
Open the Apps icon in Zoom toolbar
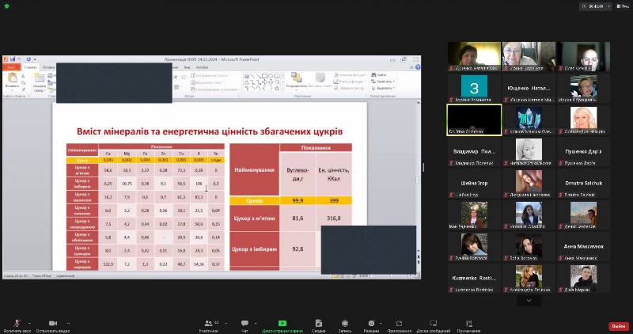tap(399, 323)
